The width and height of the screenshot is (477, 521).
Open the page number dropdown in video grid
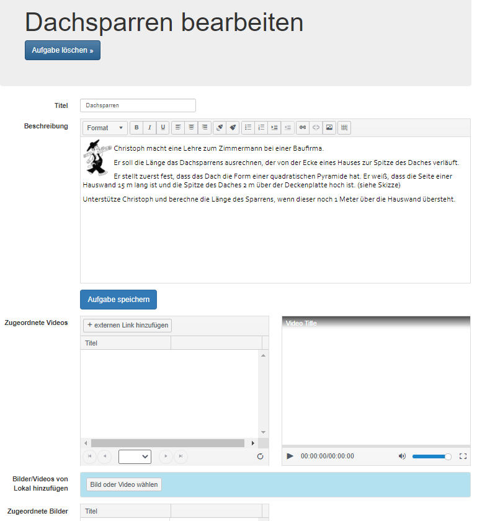coord(135,456)
